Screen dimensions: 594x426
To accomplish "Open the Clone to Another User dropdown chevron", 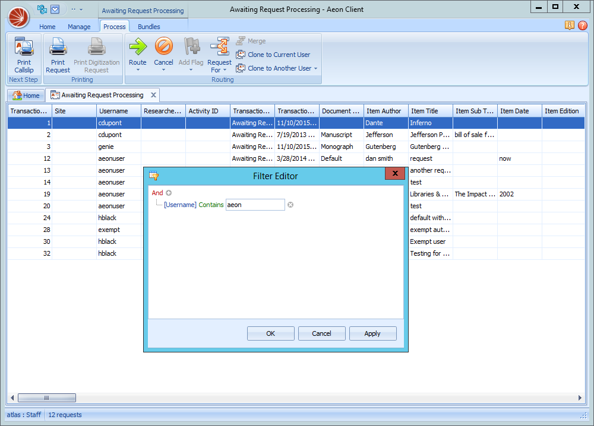I will (x=317, y=68).
